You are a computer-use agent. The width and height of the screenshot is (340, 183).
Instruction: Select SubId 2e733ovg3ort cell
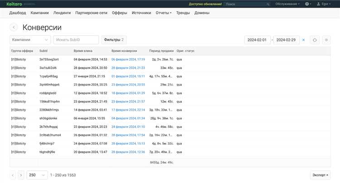click(x=49, y=59)
